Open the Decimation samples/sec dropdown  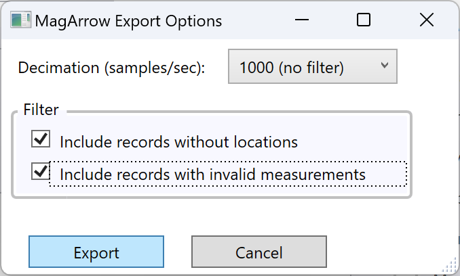313,66
